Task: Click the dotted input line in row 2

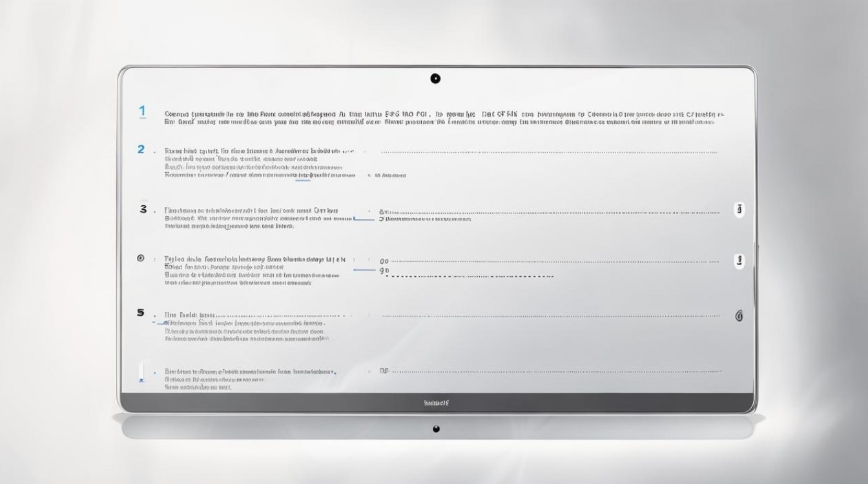Action: tap(549, 153)
